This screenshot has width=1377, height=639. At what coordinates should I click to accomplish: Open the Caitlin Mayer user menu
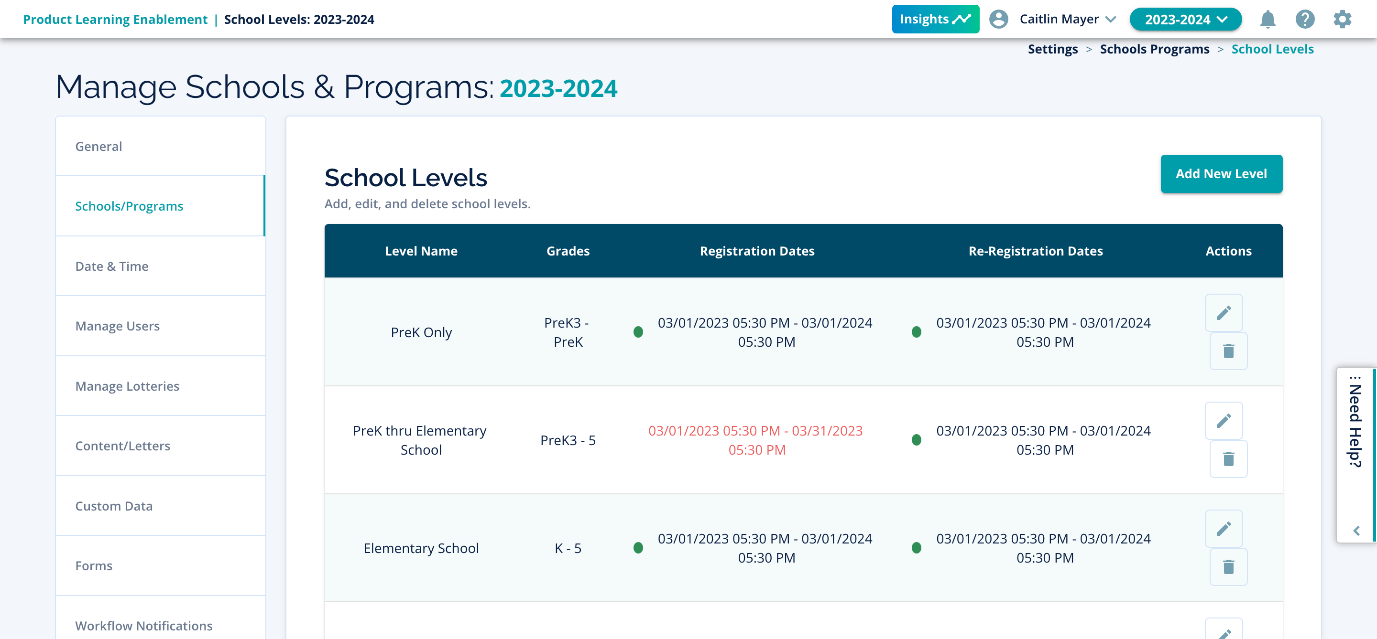click(1058, 19)
